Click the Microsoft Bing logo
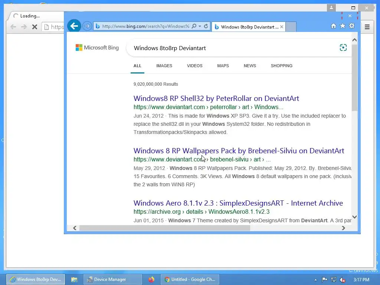This screenshot has width=380, height=285. coord(97,47)
